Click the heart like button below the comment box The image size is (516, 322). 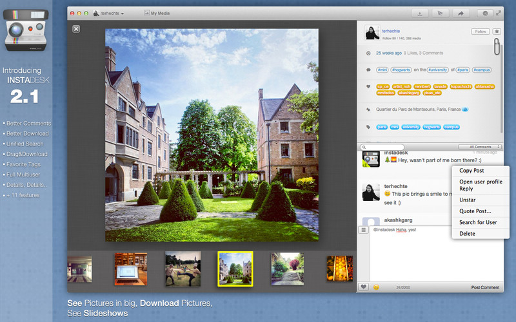click(x=364, y=287)
